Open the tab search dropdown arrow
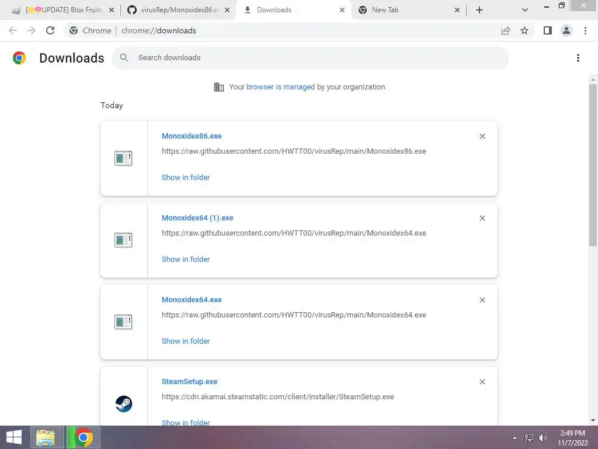The image size is (598, 449). click(x=525, y=11)
